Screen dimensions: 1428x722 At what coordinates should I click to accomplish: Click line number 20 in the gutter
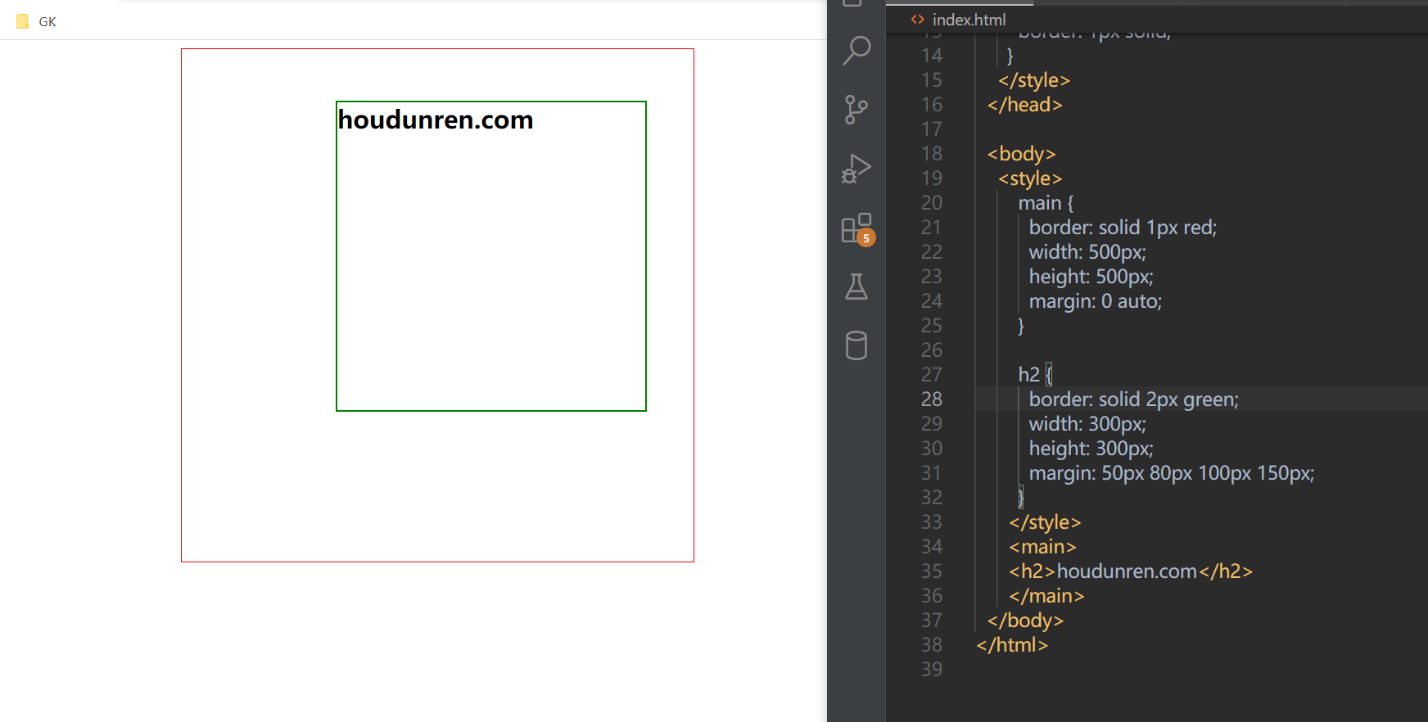tap(931, 203)
